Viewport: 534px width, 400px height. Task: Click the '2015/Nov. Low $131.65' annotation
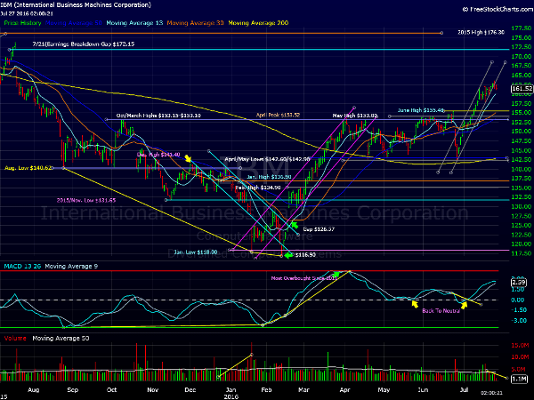86,200
